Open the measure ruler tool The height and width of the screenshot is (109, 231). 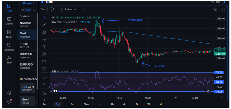[44, 78]
